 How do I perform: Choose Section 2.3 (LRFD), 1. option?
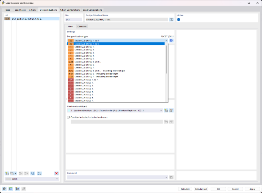pyautogui.click(x=116, y=47)
